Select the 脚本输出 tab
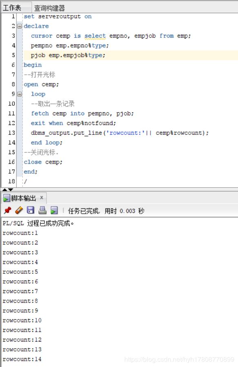The image size is (238, 367). click(x=23, y=198)
